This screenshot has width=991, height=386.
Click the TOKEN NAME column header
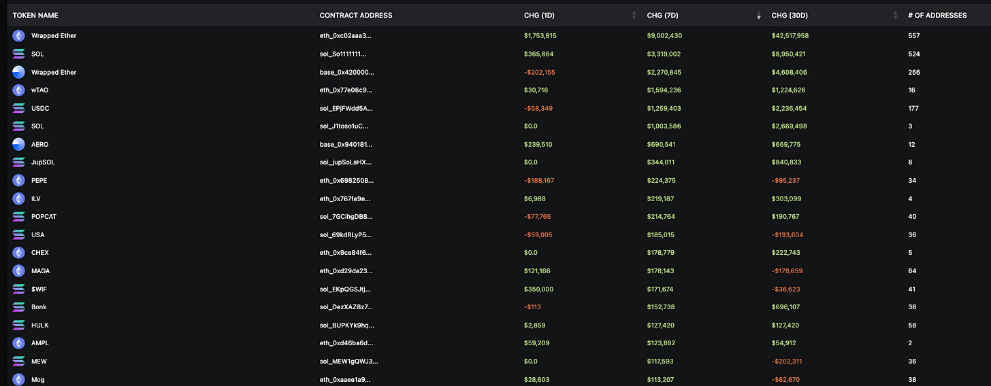[x=35, y=15]
